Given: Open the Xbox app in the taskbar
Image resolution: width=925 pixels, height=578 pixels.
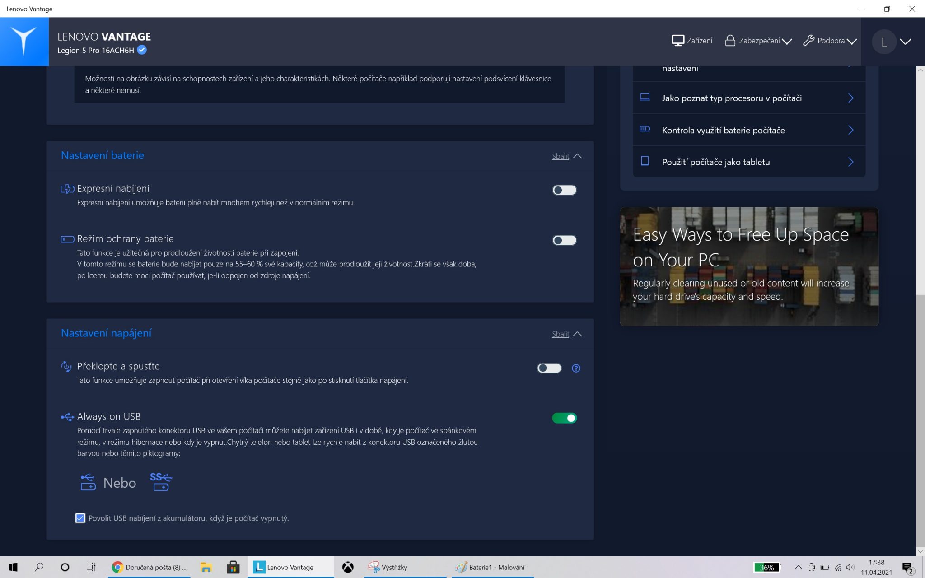Looking at the screenshot, I should click(348, 567).
